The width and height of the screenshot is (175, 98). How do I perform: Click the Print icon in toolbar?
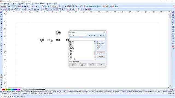click(25, 7)
